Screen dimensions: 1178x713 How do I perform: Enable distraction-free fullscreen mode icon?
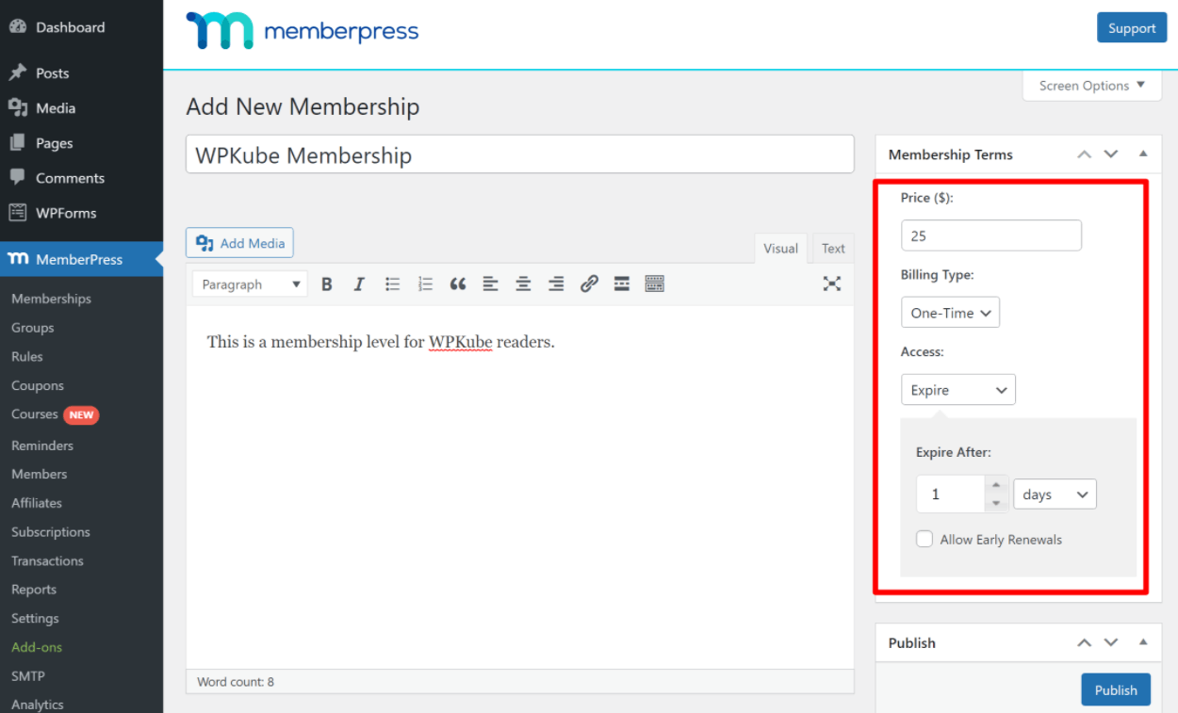tap(831, 284)
